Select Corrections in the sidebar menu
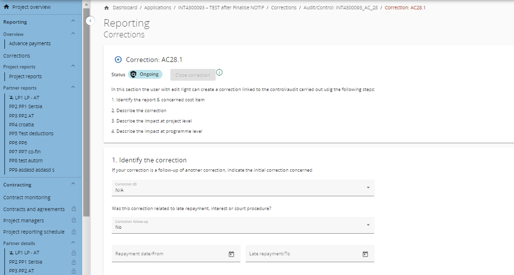Screen dimensions: 514x275 point(17,56)
